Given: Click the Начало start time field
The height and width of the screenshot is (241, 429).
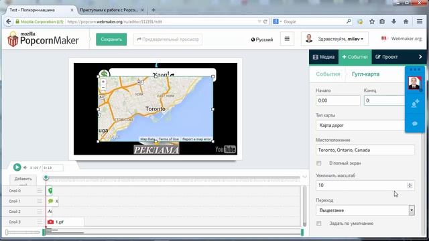Looking at the screenshot, I should tap(338, 100).
